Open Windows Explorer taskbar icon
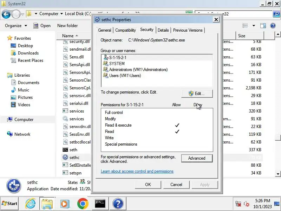Image resolution: width=281 pixels, height=211 pixels. tap(47, 204)
